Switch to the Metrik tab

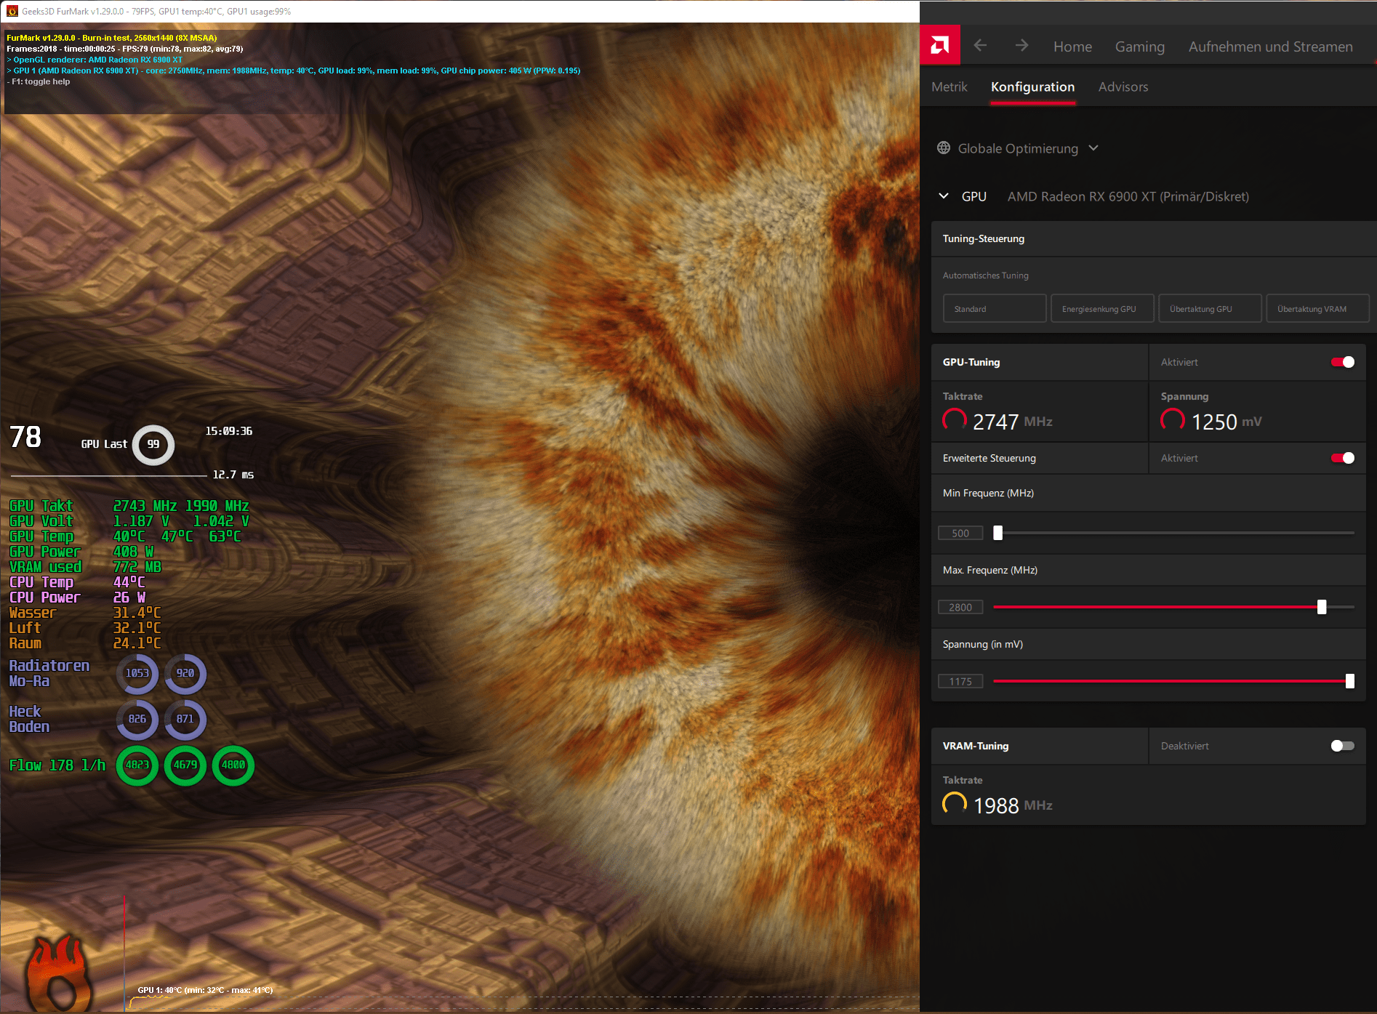point(950,86)
